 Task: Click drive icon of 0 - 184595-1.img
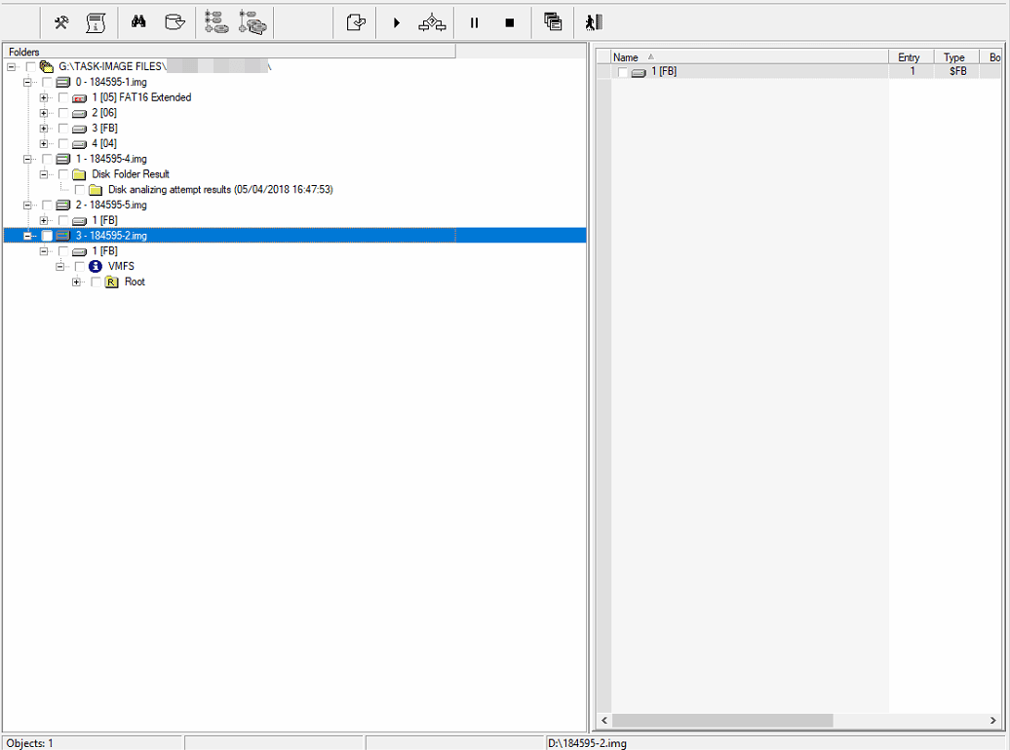(x=63, y=82)
